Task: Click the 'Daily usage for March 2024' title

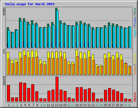Action: point(30,4)
